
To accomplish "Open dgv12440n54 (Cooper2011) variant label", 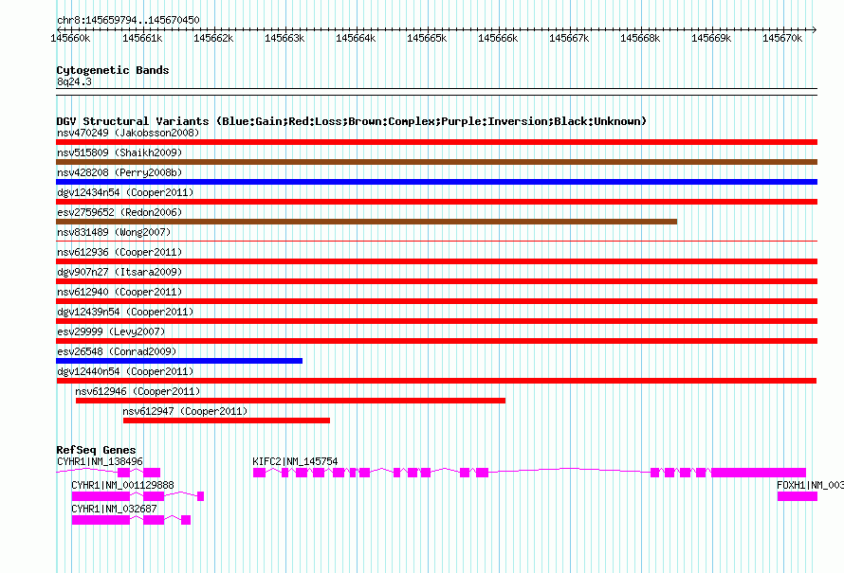I will click(125, 371).
